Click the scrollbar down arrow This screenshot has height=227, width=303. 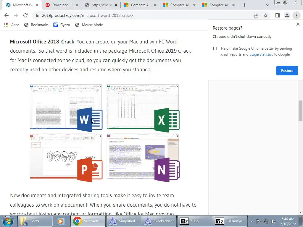300,213
